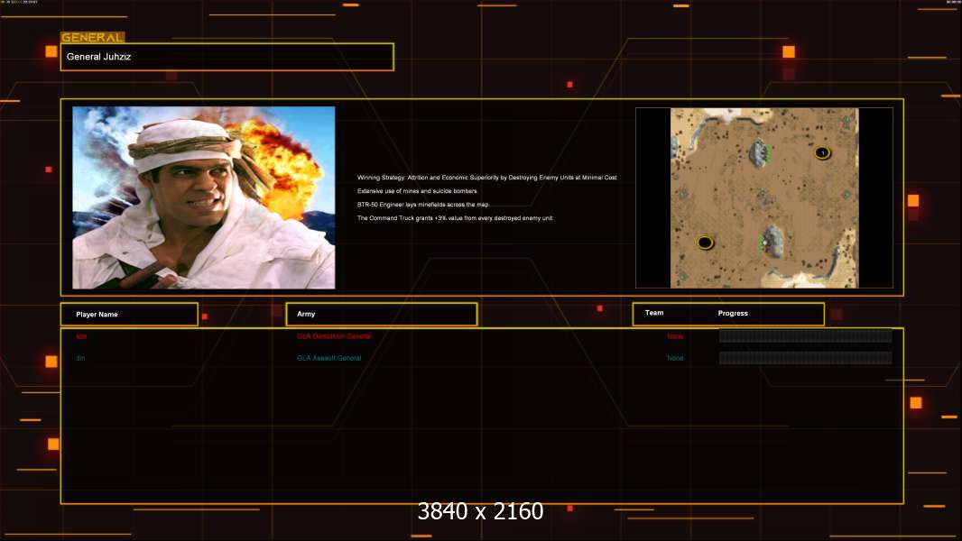Screen dimensions: 962x541
Task: Select GLA Assault General army entry
Action: pos(329,358)
